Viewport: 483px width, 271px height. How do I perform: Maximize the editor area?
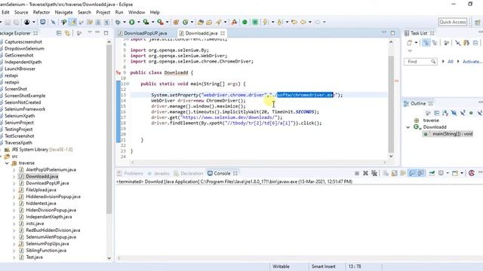click(392, 33)
